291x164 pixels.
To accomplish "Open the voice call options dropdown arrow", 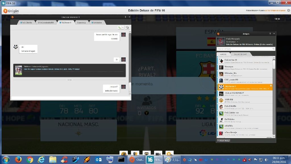I will (123, 28).
